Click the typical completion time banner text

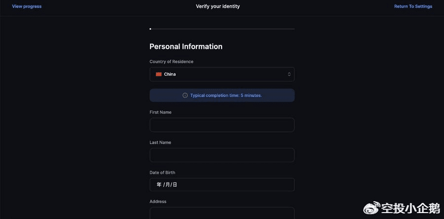pos(226,95)
